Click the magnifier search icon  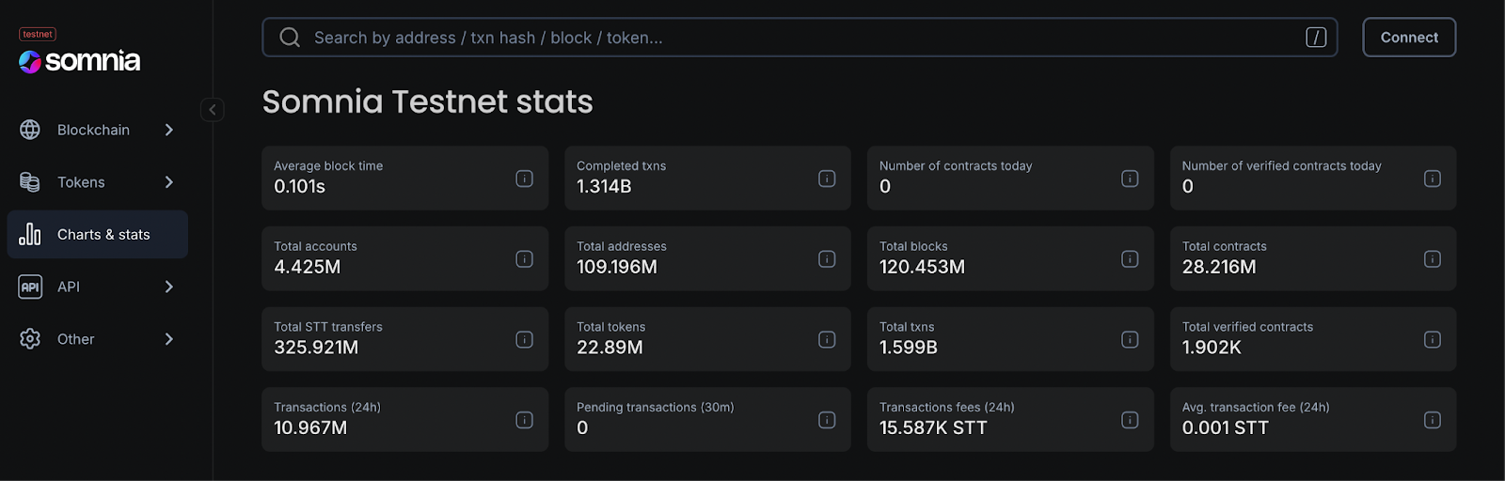coord(290,38)
